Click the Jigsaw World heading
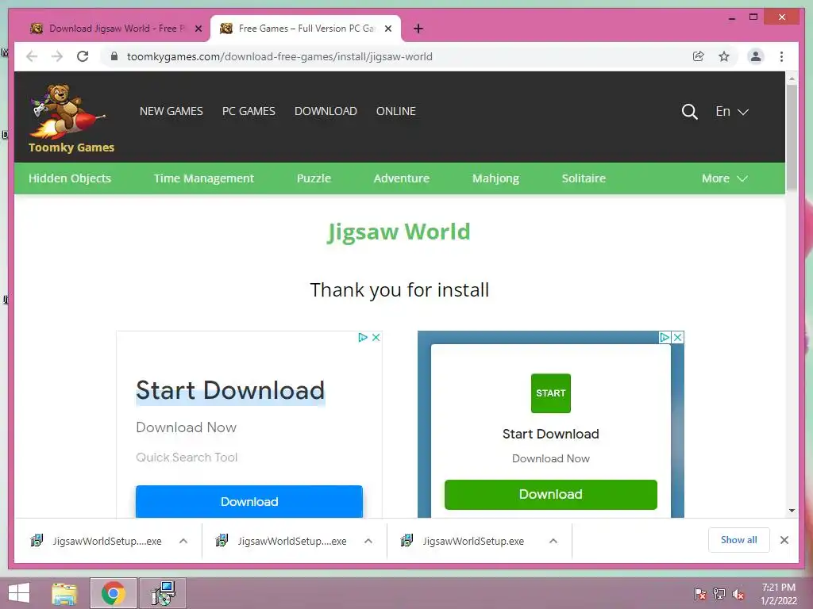Viewport: 813px width, 609px height. (399, 232)
